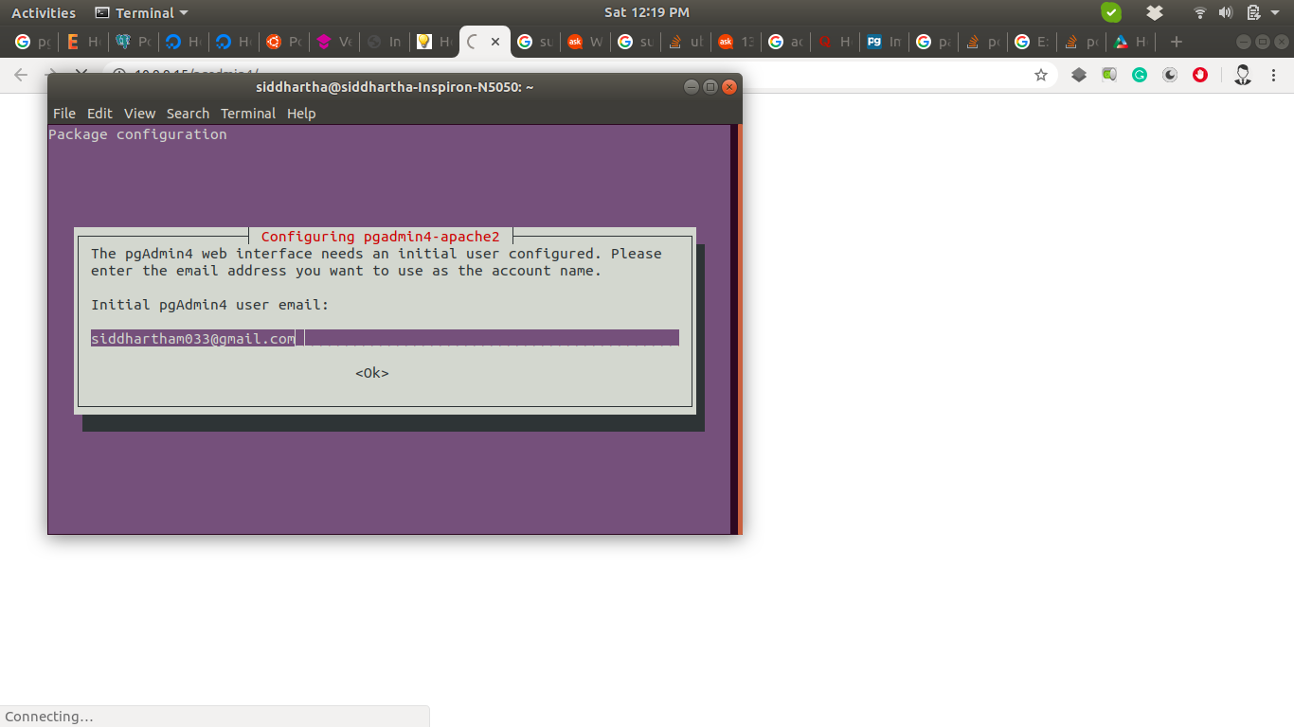This screenshot has width=1294, height=727.
Task: Click the Dropbox icon in top panel
Action: coord(1155,12)
